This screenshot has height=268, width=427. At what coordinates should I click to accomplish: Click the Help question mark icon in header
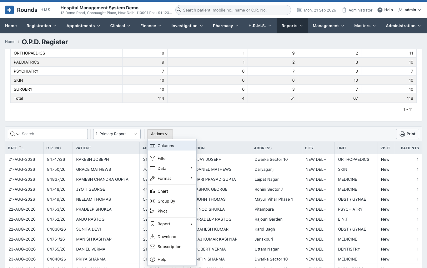[380, 10]
